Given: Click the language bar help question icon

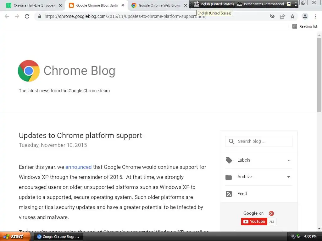Looking at the screenshot, I should pyautogui.click(x=289, y=4).
